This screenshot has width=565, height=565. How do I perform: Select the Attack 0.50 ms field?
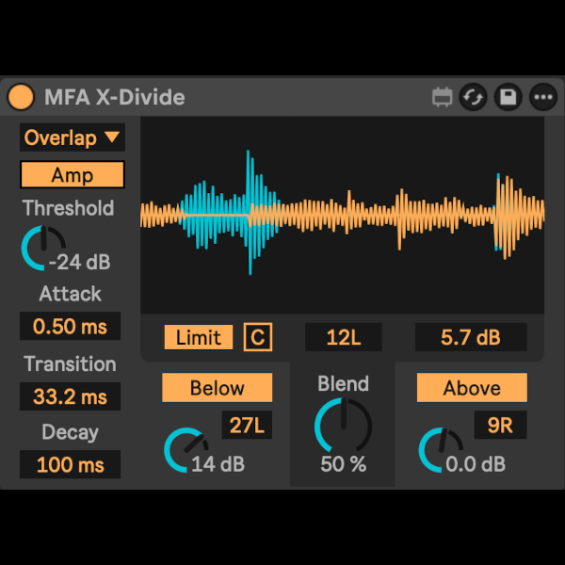click(x=71, y=327)
